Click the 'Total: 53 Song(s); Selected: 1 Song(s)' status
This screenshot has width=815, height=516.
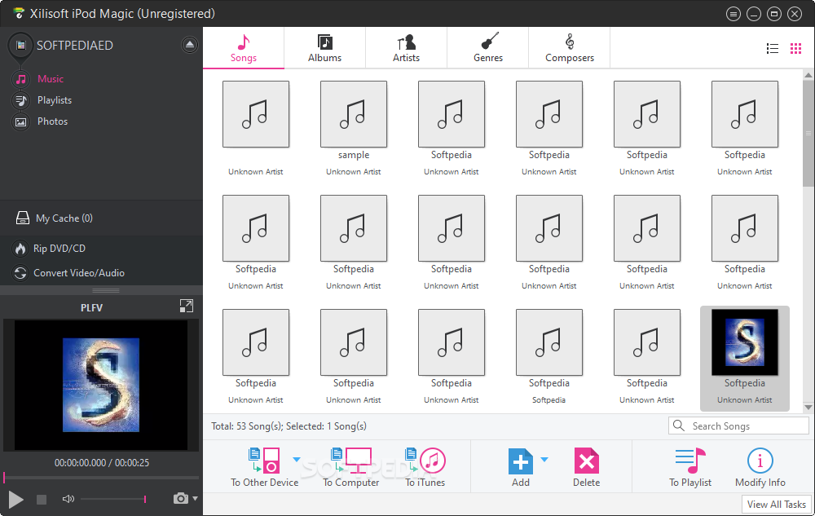[x=289, y=426]
